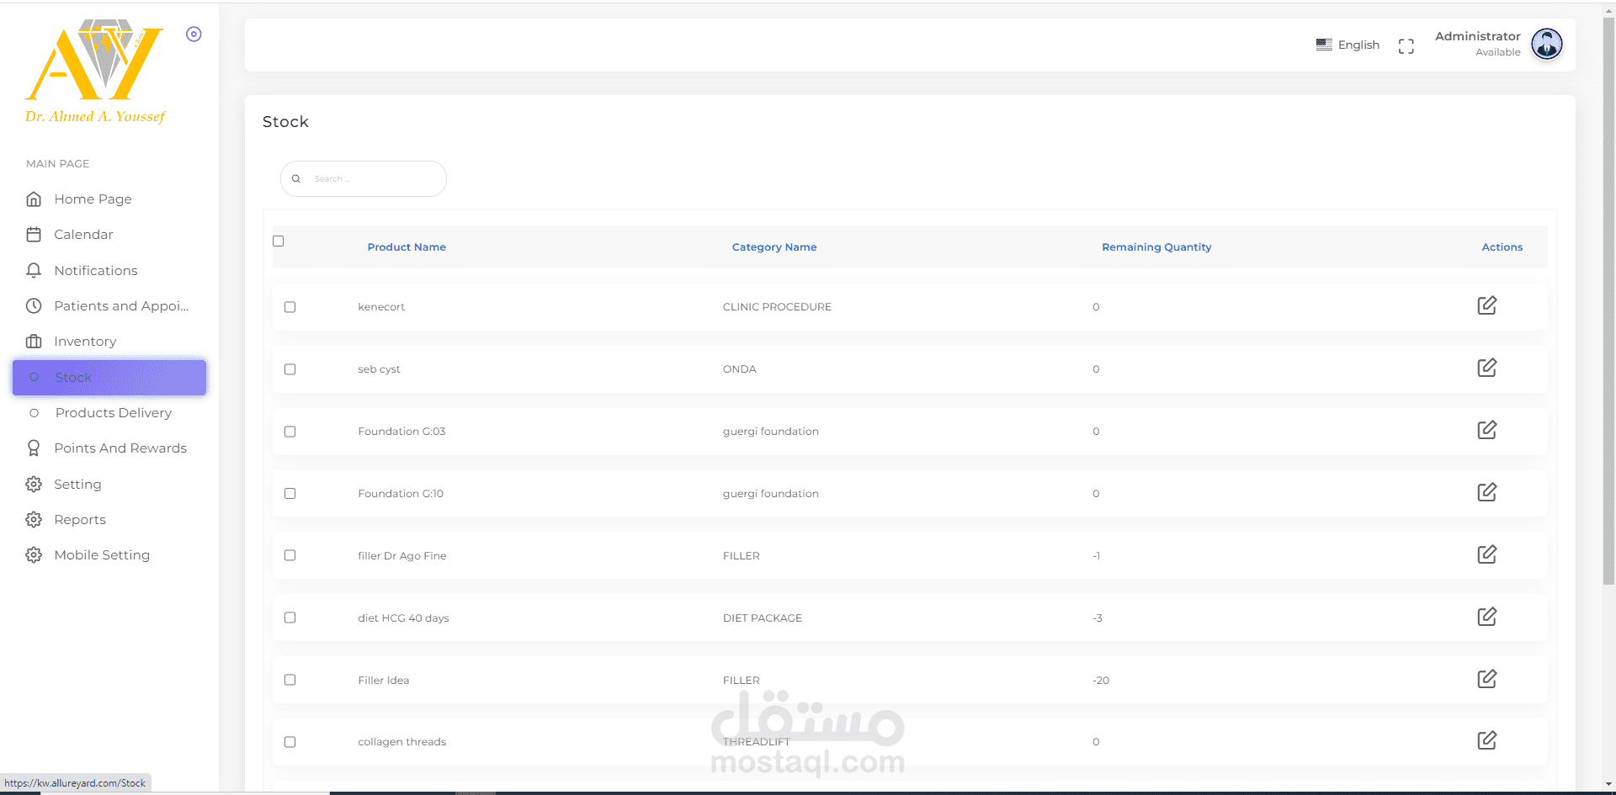Expand the Setting menu
This screenshot has height=795, width=1616.
pos(109,485)
